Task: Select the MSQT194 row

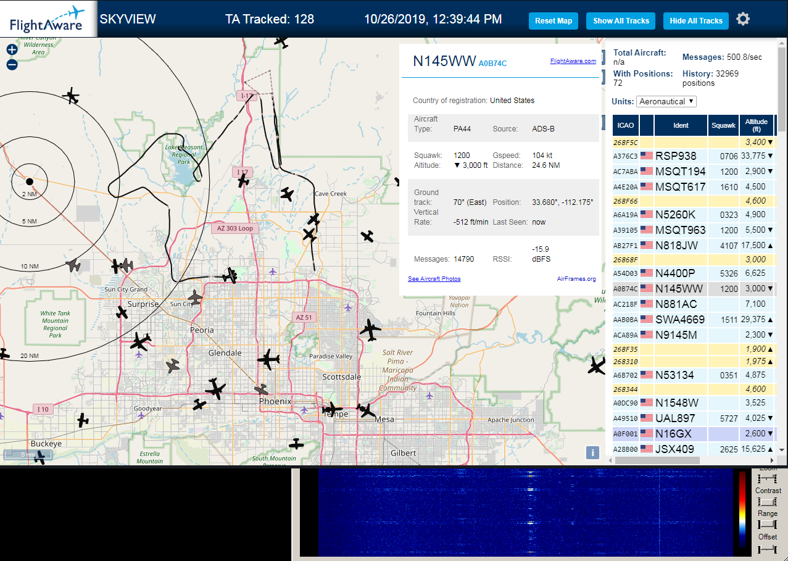Action: click(694, 171)
